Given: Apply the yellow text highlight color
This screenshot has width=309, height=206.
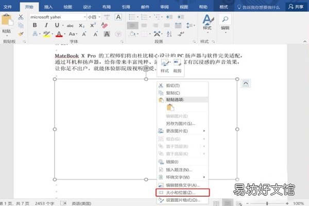Looking at the screenshot, I should coord(46,34).
